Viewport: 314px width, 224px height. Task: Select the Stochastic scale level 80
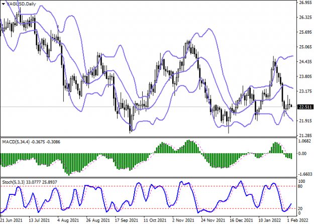point(300,186)
